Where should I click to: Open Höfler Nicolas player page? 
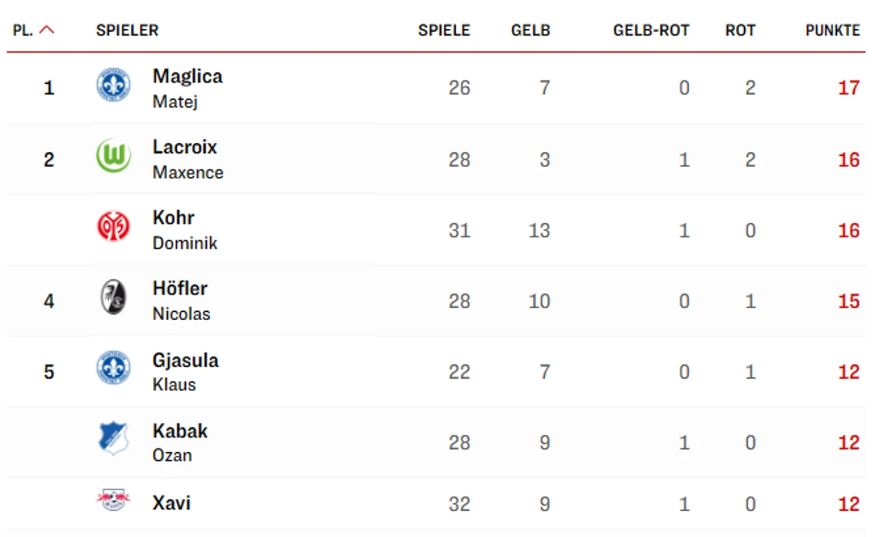(x=181, y=300)
